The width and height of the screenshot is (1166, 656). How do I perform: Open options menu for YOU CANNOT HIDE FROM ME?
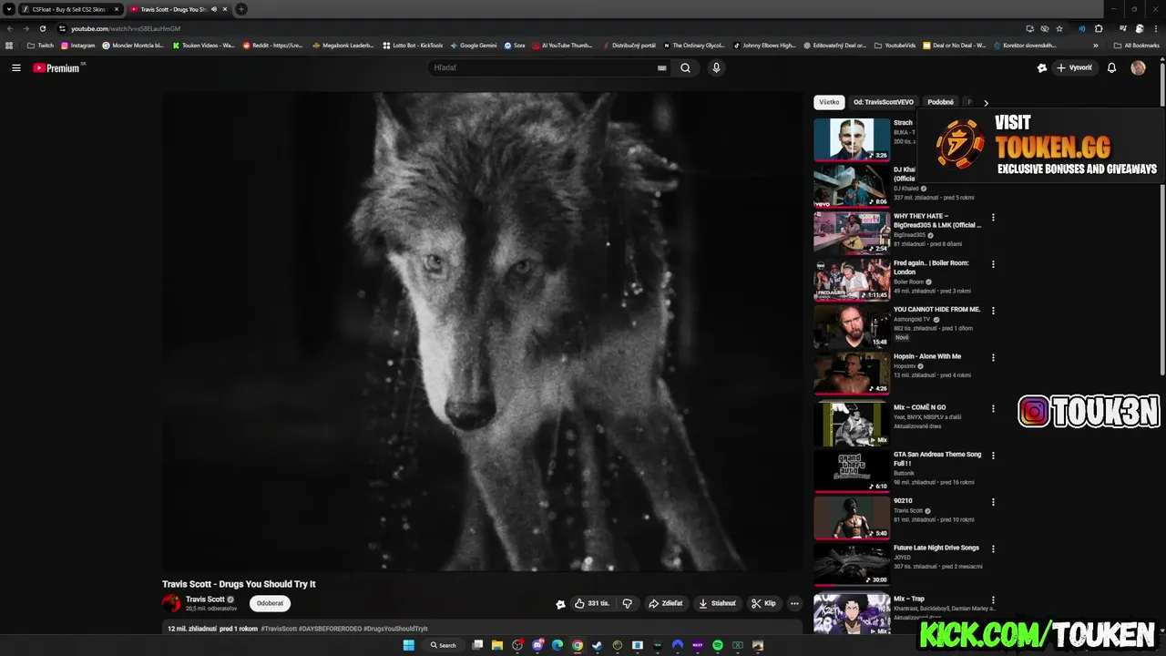pos(993,311)
